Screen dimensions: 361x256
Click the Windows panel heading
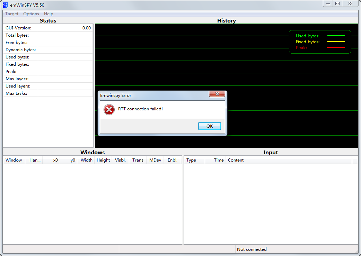pyautogui.click(x=93, y=152)
